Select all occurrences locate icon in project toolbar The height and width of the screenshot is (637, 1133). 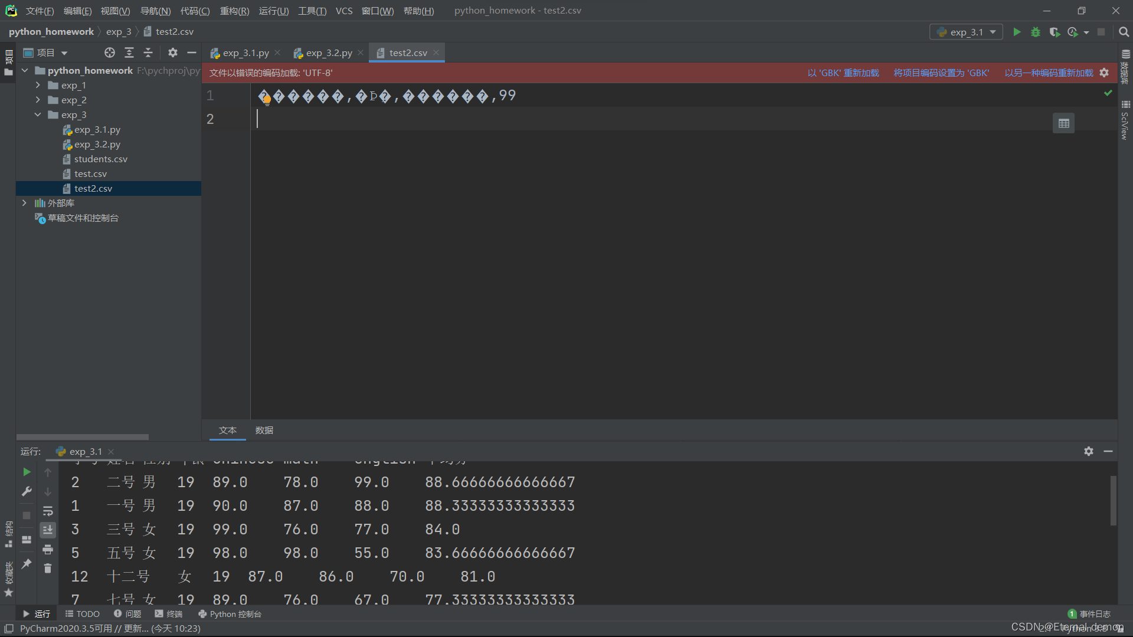coord(109,52)
